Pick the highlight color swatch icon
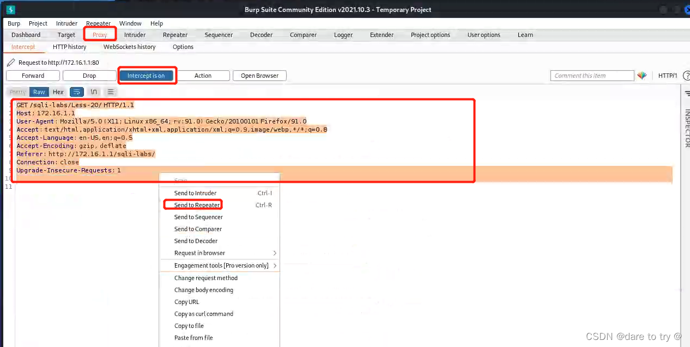The height and width of the screenshot is (347, 690). pos(643,75)
